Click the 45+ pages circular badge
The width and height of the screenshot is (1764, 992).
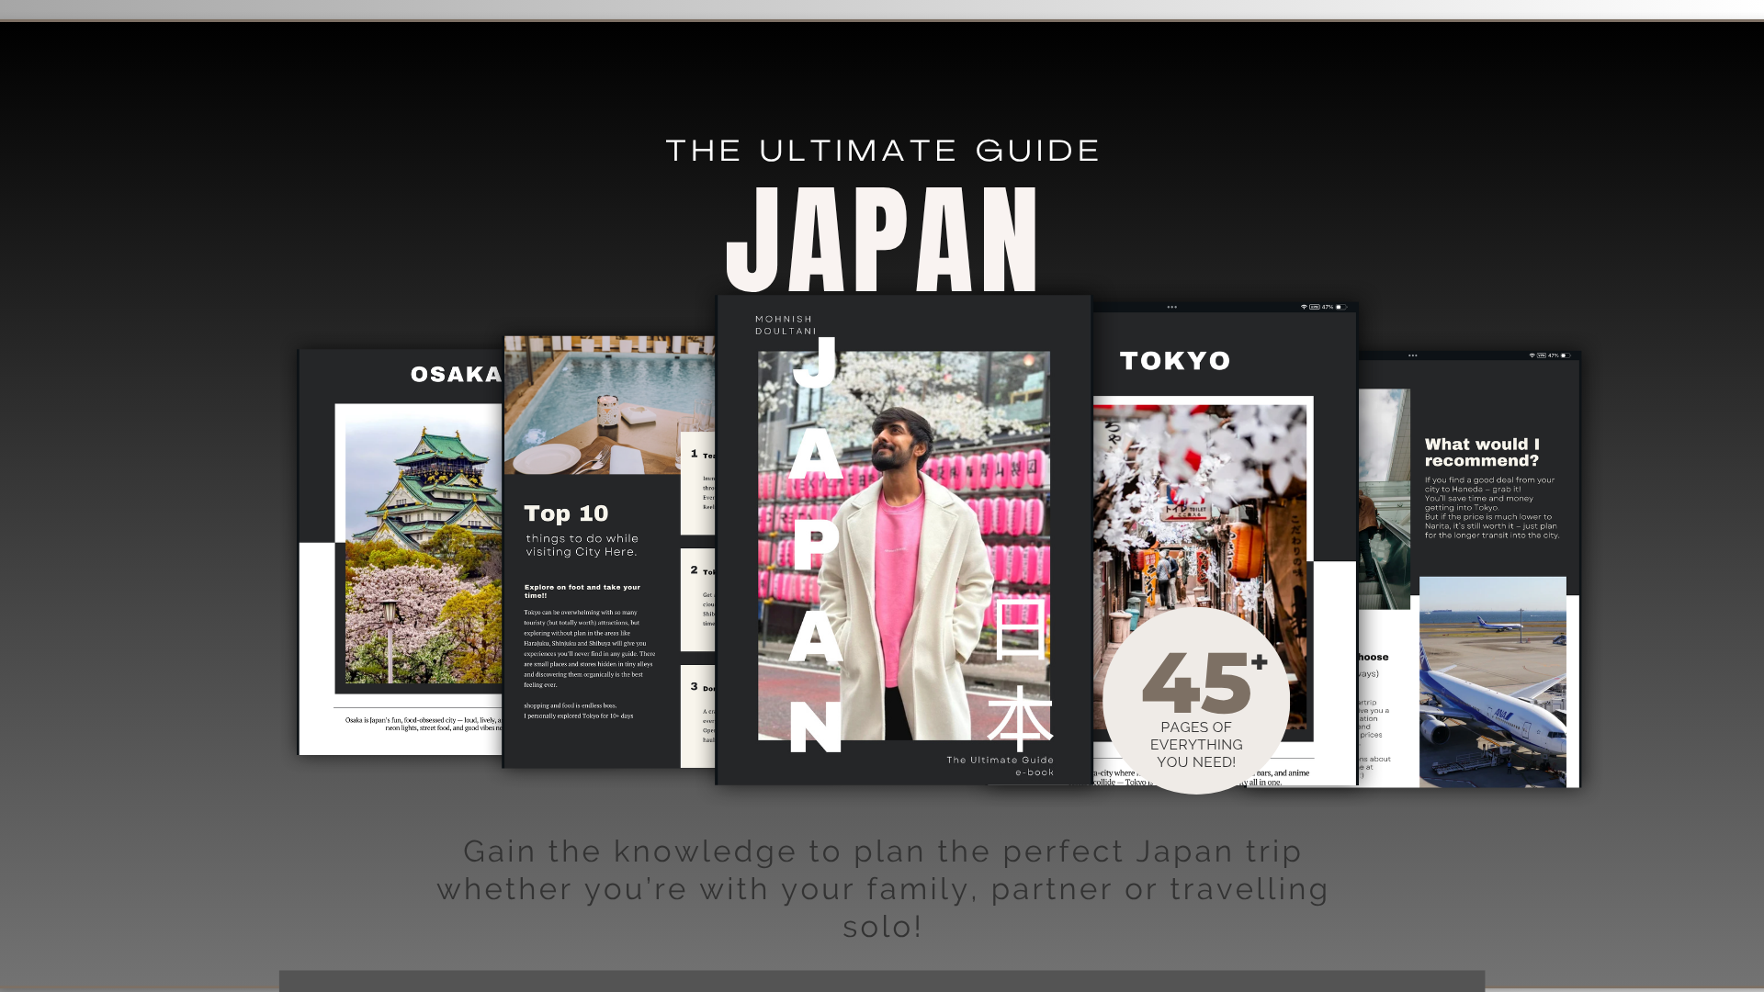[1196, 702]
